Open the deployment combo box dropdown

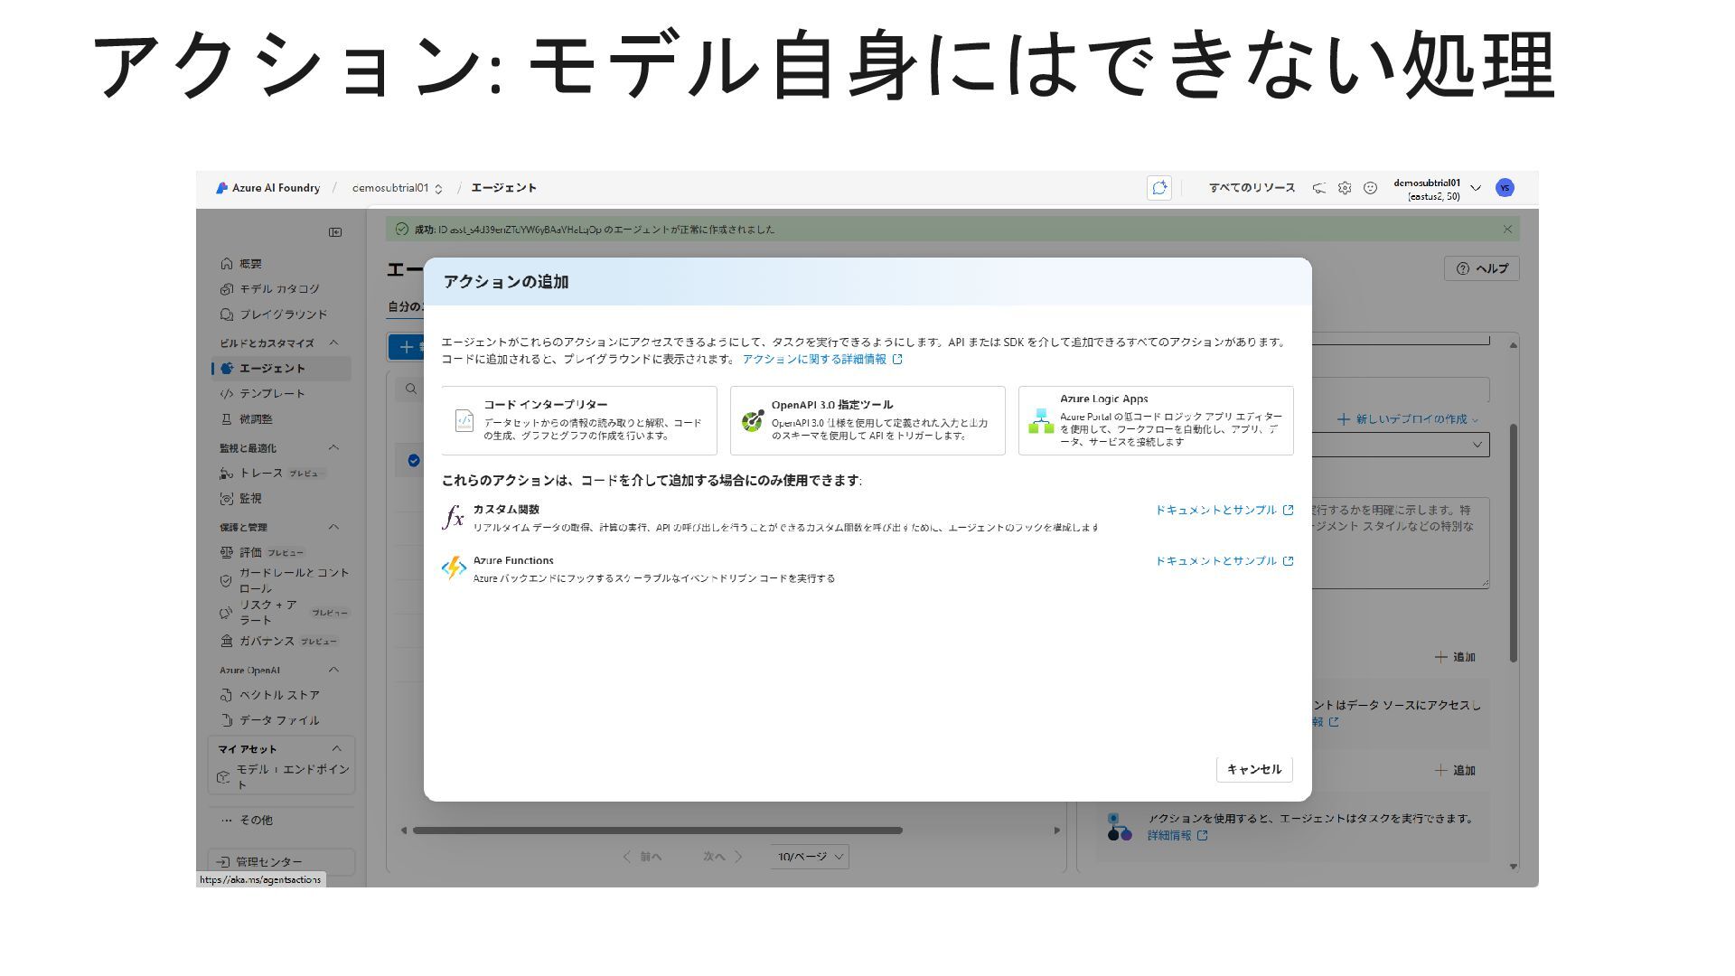[1477, 445]
